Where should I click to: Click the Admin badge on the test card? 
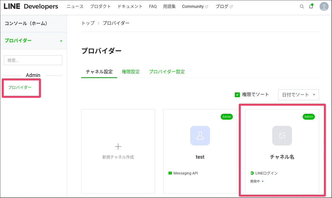pos(227,117)
